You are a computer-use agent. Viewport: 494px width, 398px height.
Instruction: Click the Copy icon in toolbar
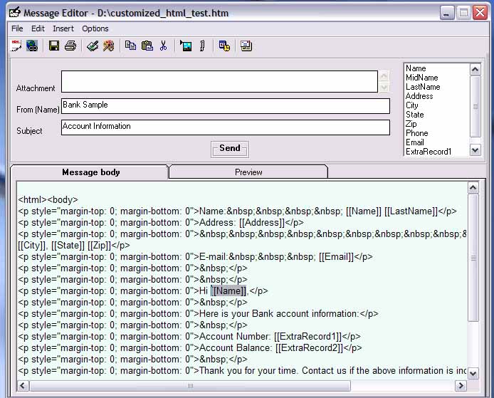click(x=130, y=46)
